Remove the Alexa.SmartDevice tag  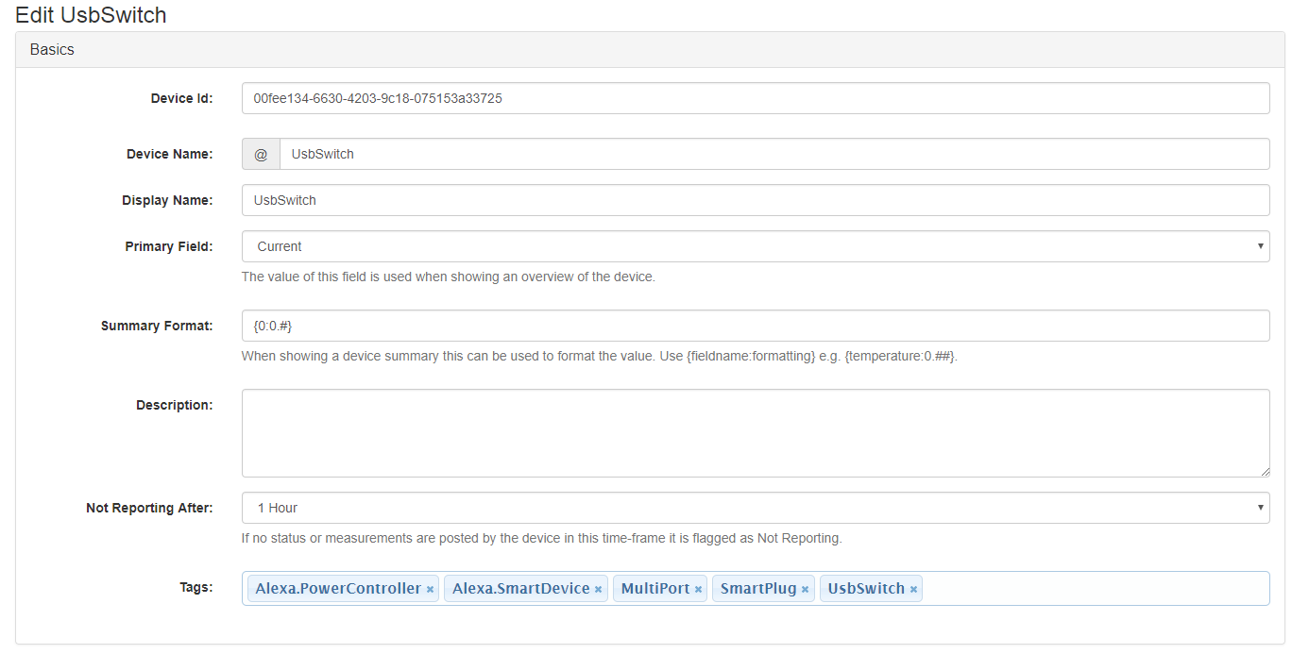pos(598,589)
